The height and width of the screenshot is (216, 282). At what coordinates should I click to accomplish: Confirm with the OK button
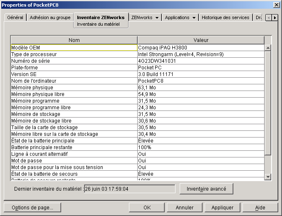(147, 208)
